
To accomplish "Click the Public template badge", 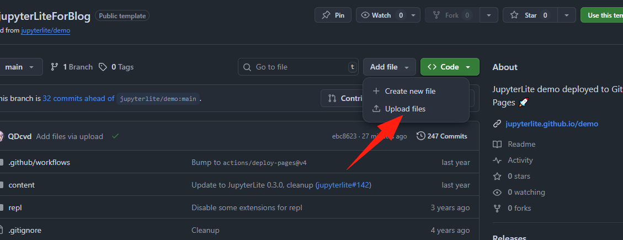I will click(123, 16).
